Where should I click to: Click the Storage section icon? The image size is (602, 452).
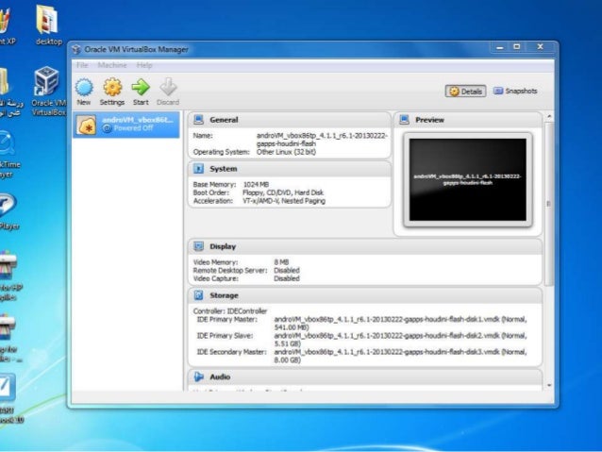(x=198, y=295)
